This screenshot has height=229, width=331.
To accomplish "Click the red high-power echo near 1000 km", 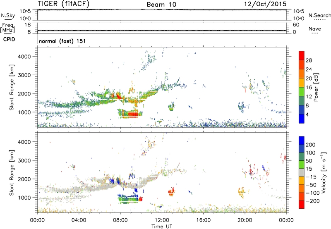I will (132, 114).
